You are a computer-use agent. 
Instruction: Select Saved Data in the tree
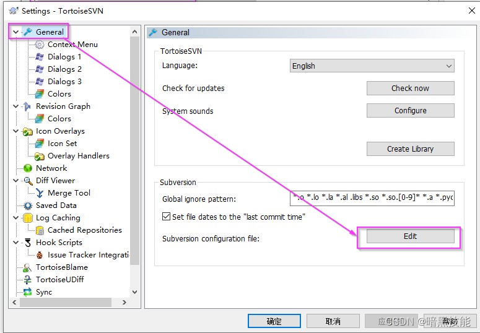tap(56, 205)
